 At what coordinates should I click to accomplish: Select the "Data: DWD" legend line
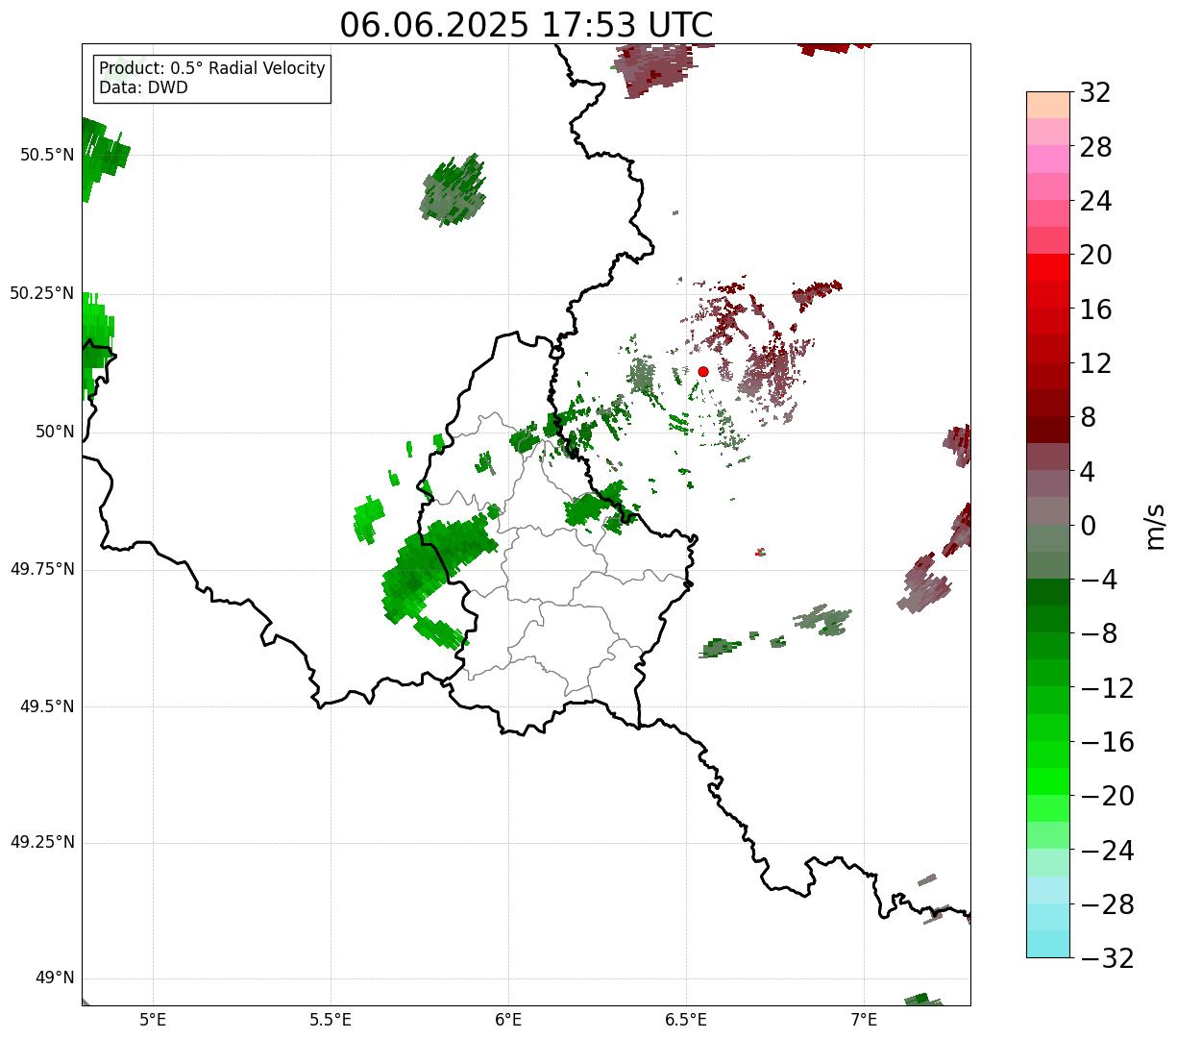click(x=144, y=87)
